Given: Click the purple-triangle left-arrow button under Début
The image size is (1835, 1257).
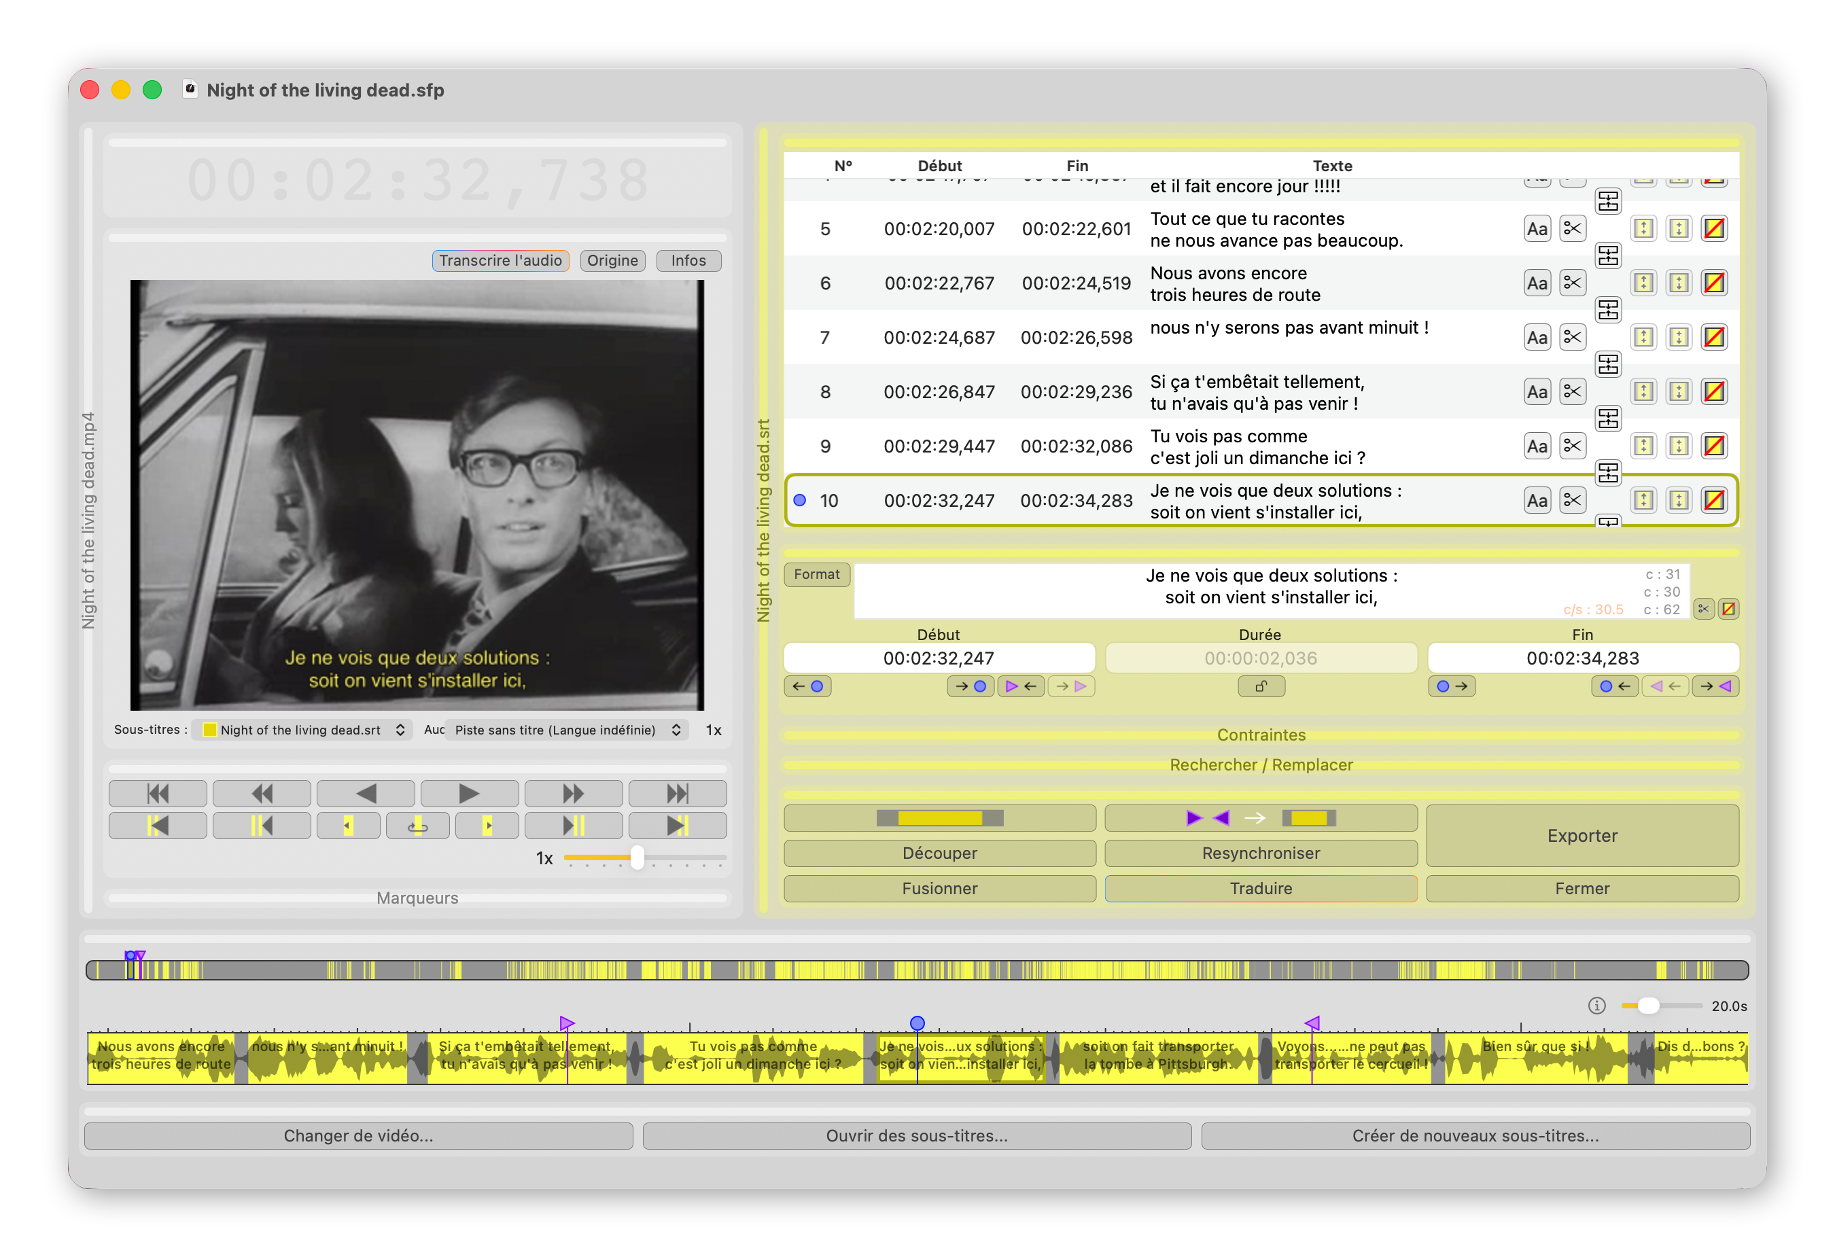Looking at the screenshot, I should [1021, 686].
